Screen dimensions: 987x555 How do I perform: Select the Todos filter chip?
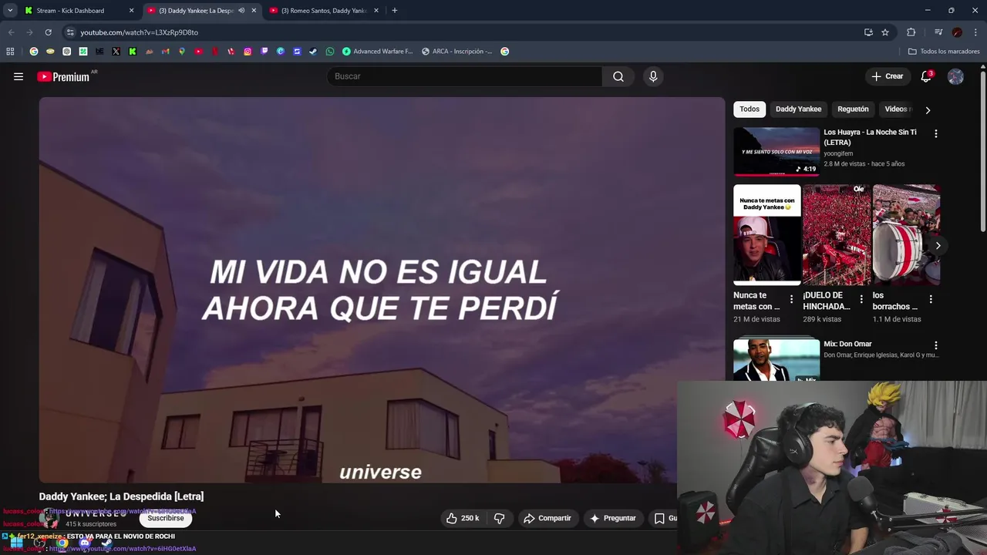pyautogui.click(x=750, y=109)
